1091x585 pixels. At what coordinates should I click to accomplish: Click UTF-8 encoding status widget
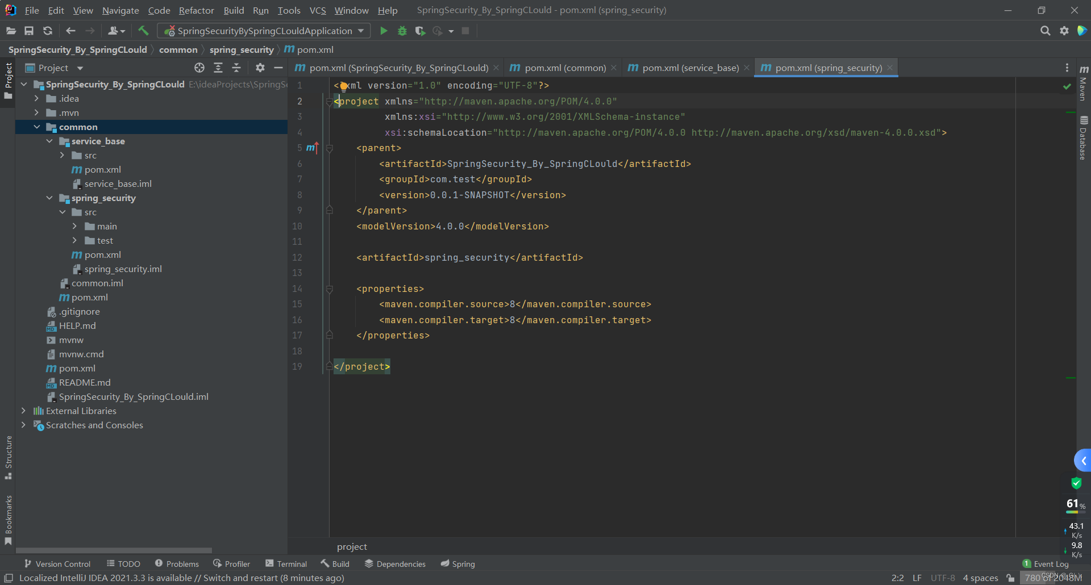(943, 578)
